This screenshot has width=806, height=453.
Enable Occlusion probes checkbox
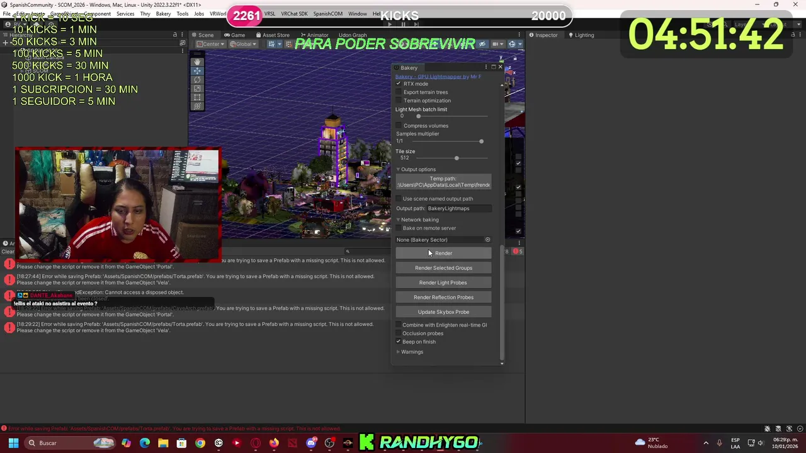click(398, 333)
